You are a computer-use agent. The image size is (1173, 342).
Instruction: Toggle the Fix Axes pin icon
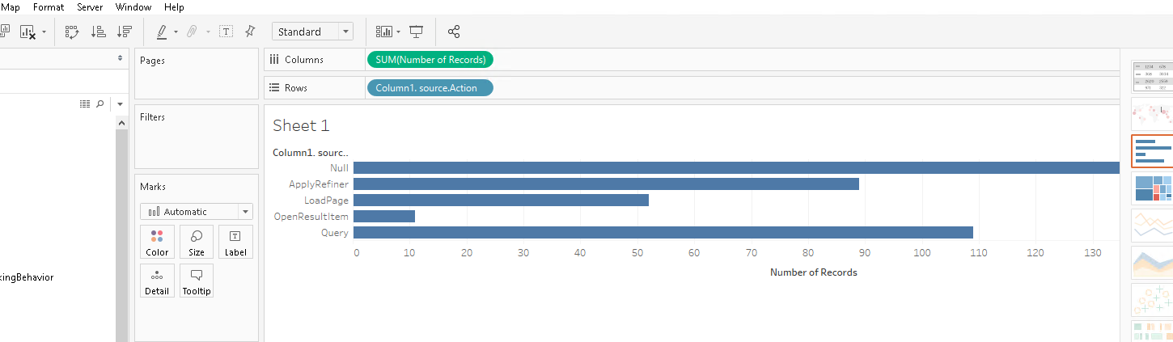[250, 32]
